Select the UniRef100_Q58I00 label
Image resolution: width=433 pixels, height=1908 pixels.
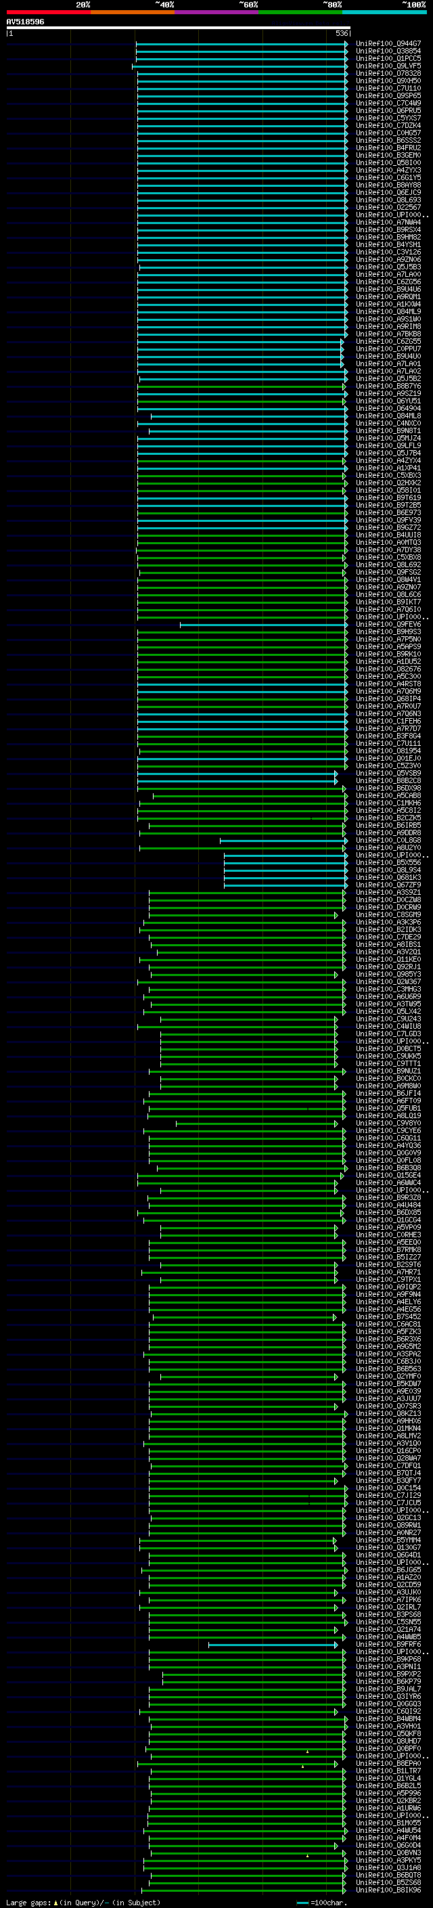(x=388, y=163)
